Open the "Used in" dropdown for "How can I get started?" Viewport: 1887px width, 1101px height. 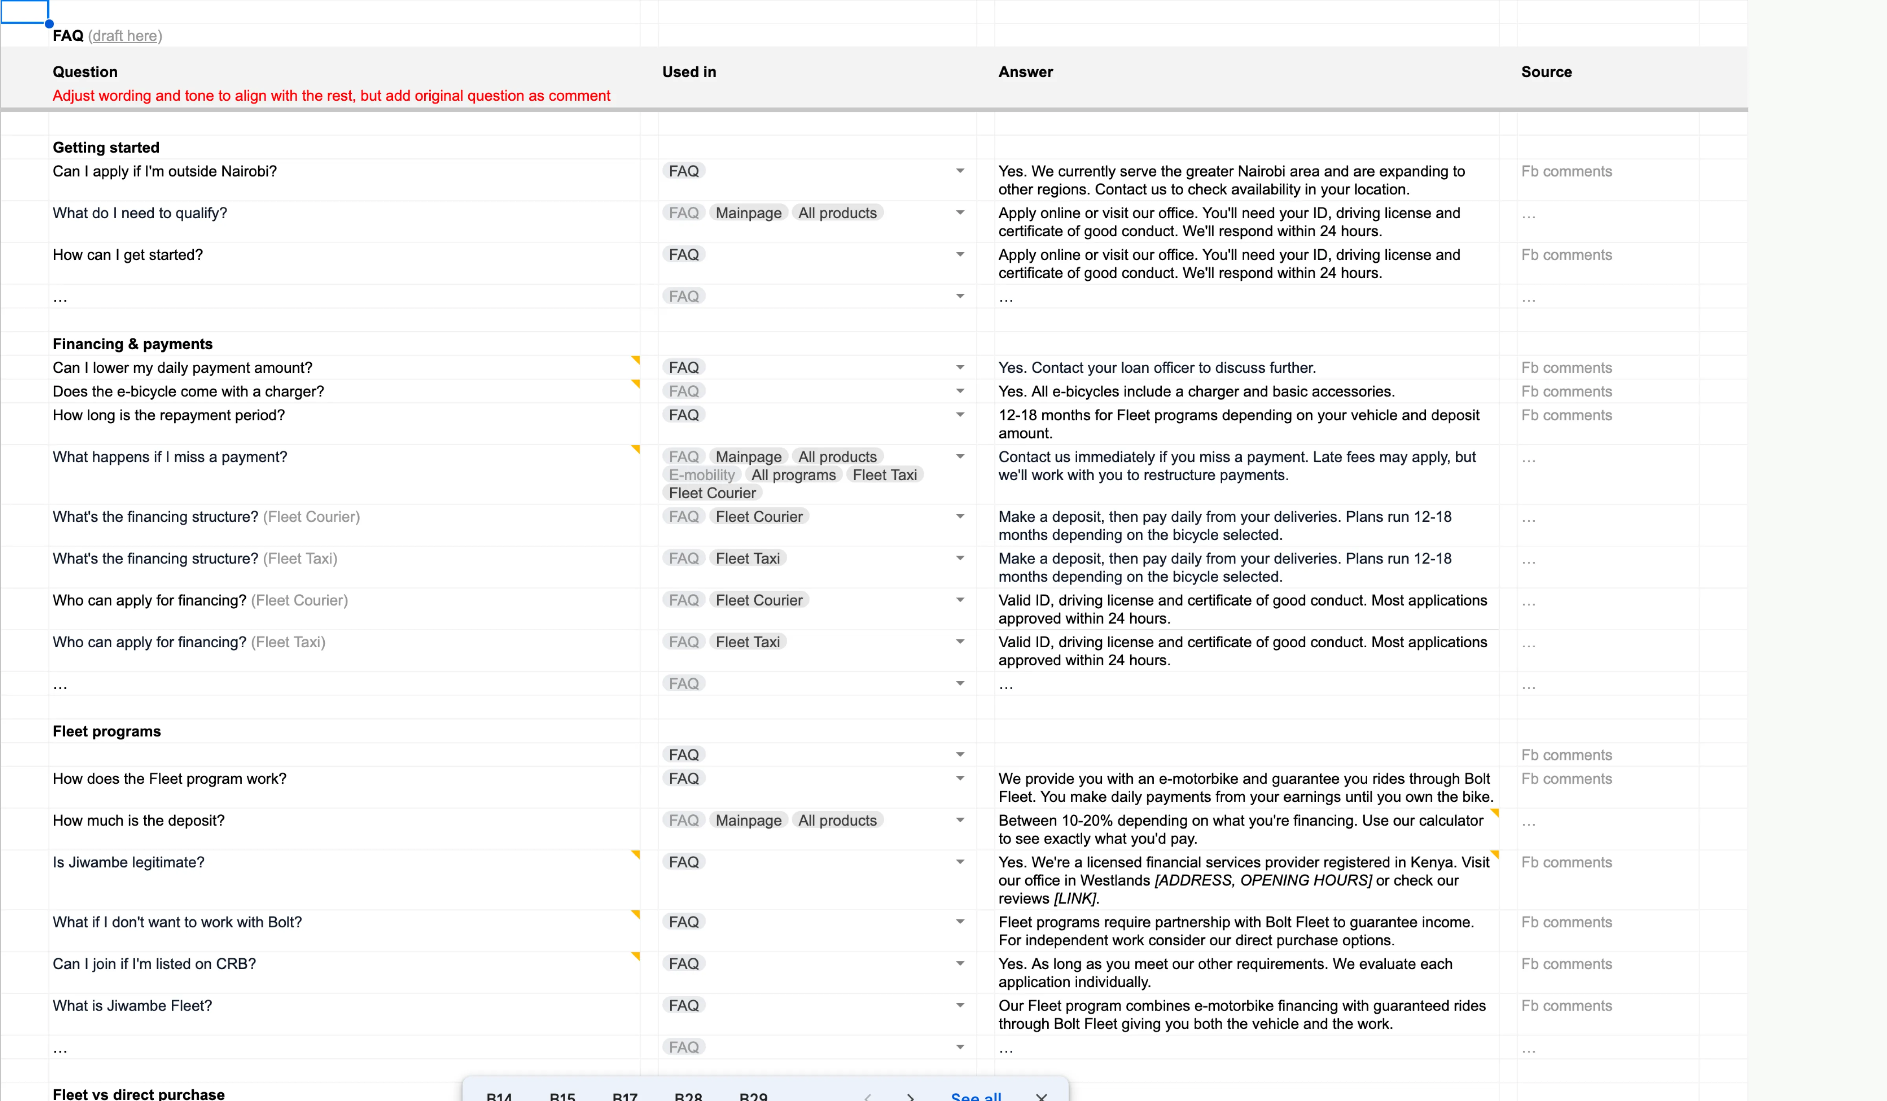[x=960, y=255]
